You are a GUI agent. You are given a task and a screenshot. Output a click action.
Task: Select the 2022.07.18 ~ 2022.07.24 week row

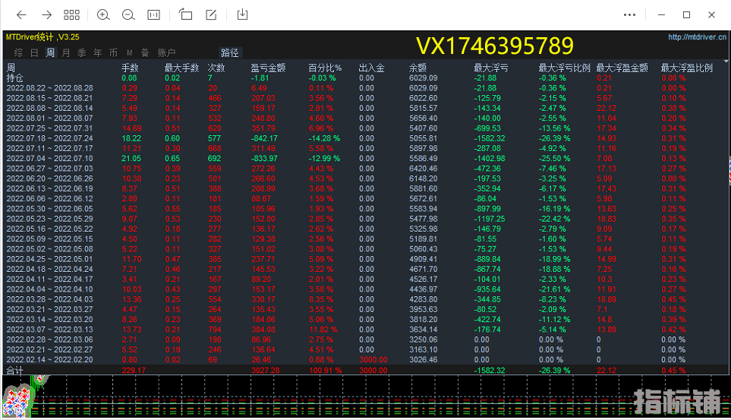point(49,138)
